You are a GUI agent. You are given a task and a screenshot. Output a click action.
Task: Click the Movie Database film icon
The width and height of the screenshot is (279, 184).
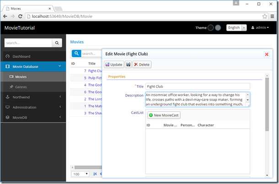[7, 66]
